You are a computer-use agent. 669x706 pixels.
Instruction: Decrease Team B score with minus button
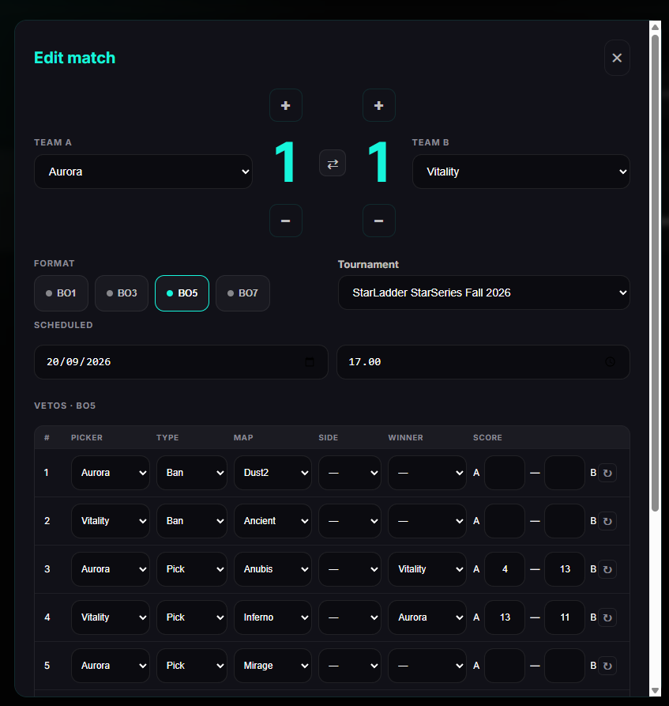[x=379, y=221]
